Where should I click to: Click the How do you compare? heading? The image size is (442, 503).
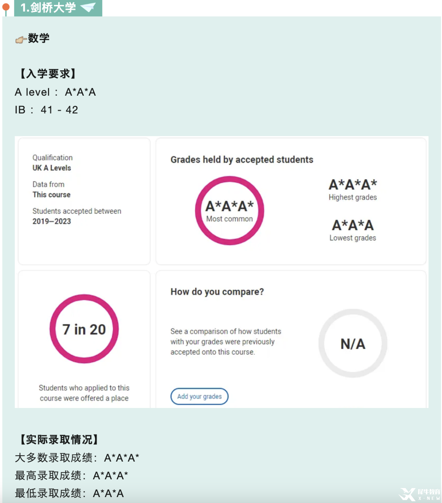click(217, 292)
